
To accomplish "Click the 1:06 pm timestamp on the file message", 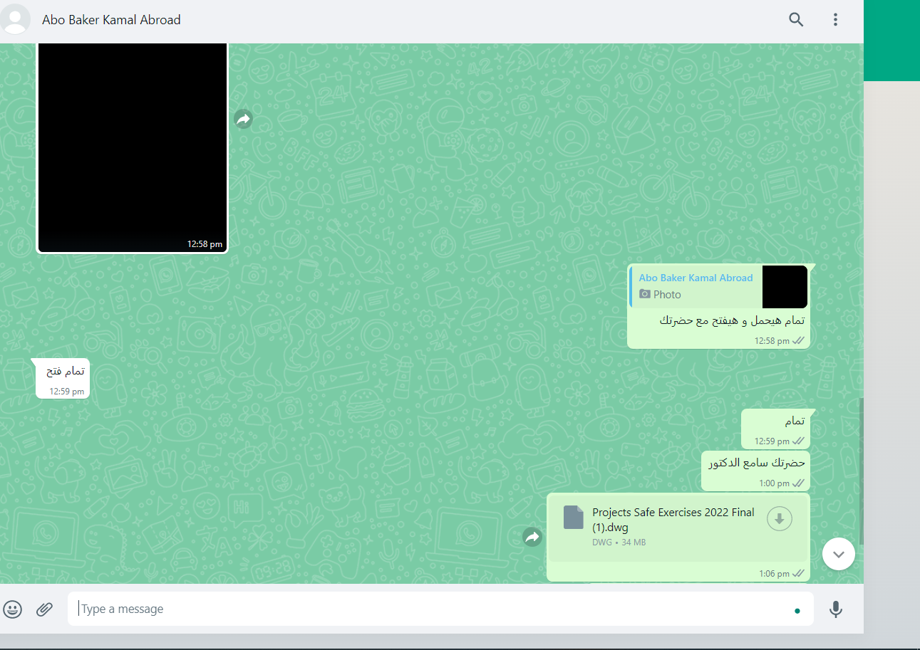I will pos(775,573).
